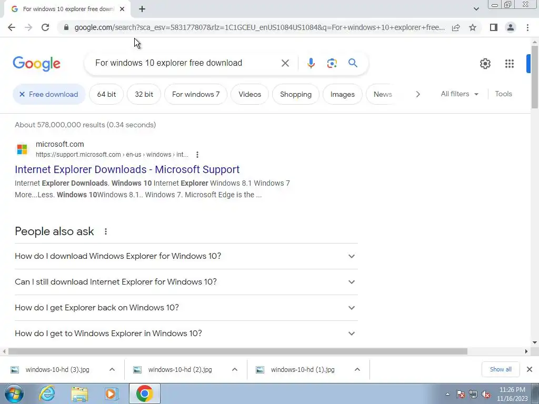This screenshot has height=404, width=539.
Task: Go back to the previous page
Action: click(12, 27)
